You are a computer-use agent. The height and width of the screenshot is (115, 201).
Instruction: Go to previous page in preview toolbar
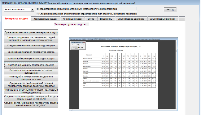(x=75, y=45)
